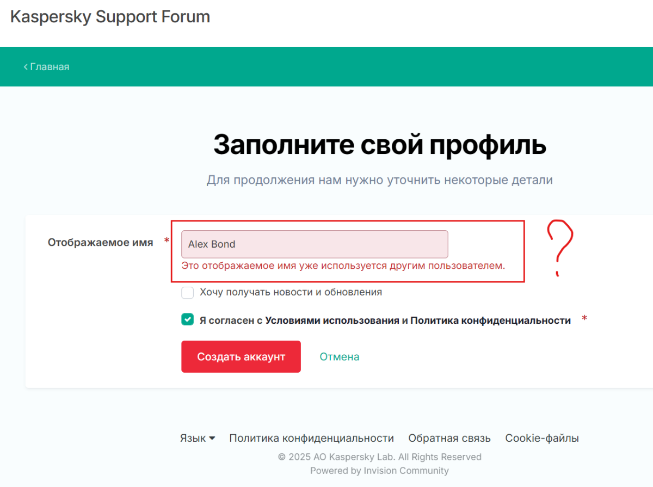Click the back chevron beside Главная
Viewport: 653px width, 487px height.
26,67
